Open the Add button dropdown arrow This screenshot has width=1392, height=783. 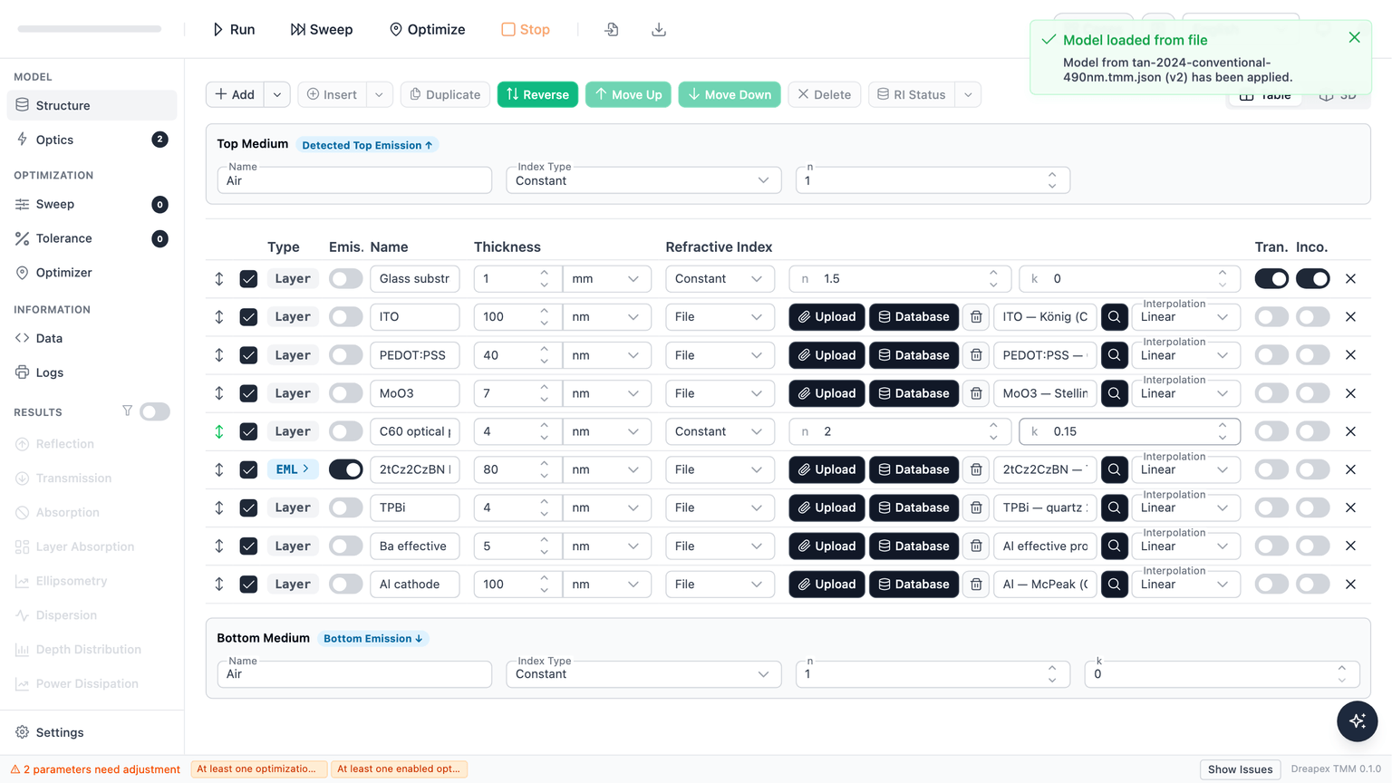point(277,94)
